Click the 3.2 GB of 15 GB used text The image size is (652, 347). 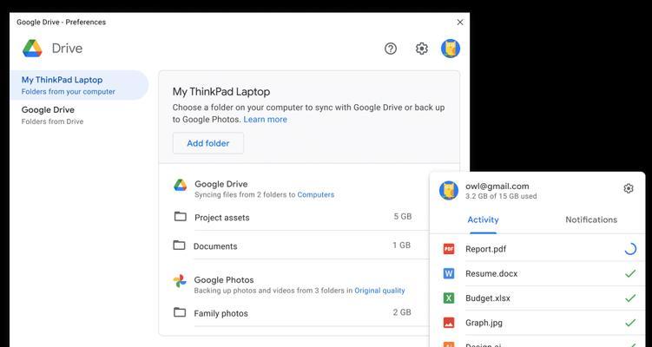pos(501,196)
